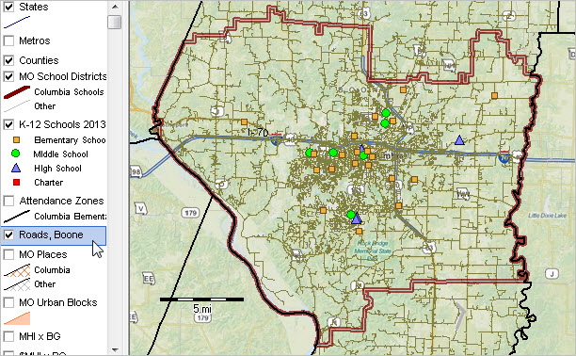Click the Columbia orange crosshatch places symbol
This screenshot has height=356, width=576.
tap(17, 270)
